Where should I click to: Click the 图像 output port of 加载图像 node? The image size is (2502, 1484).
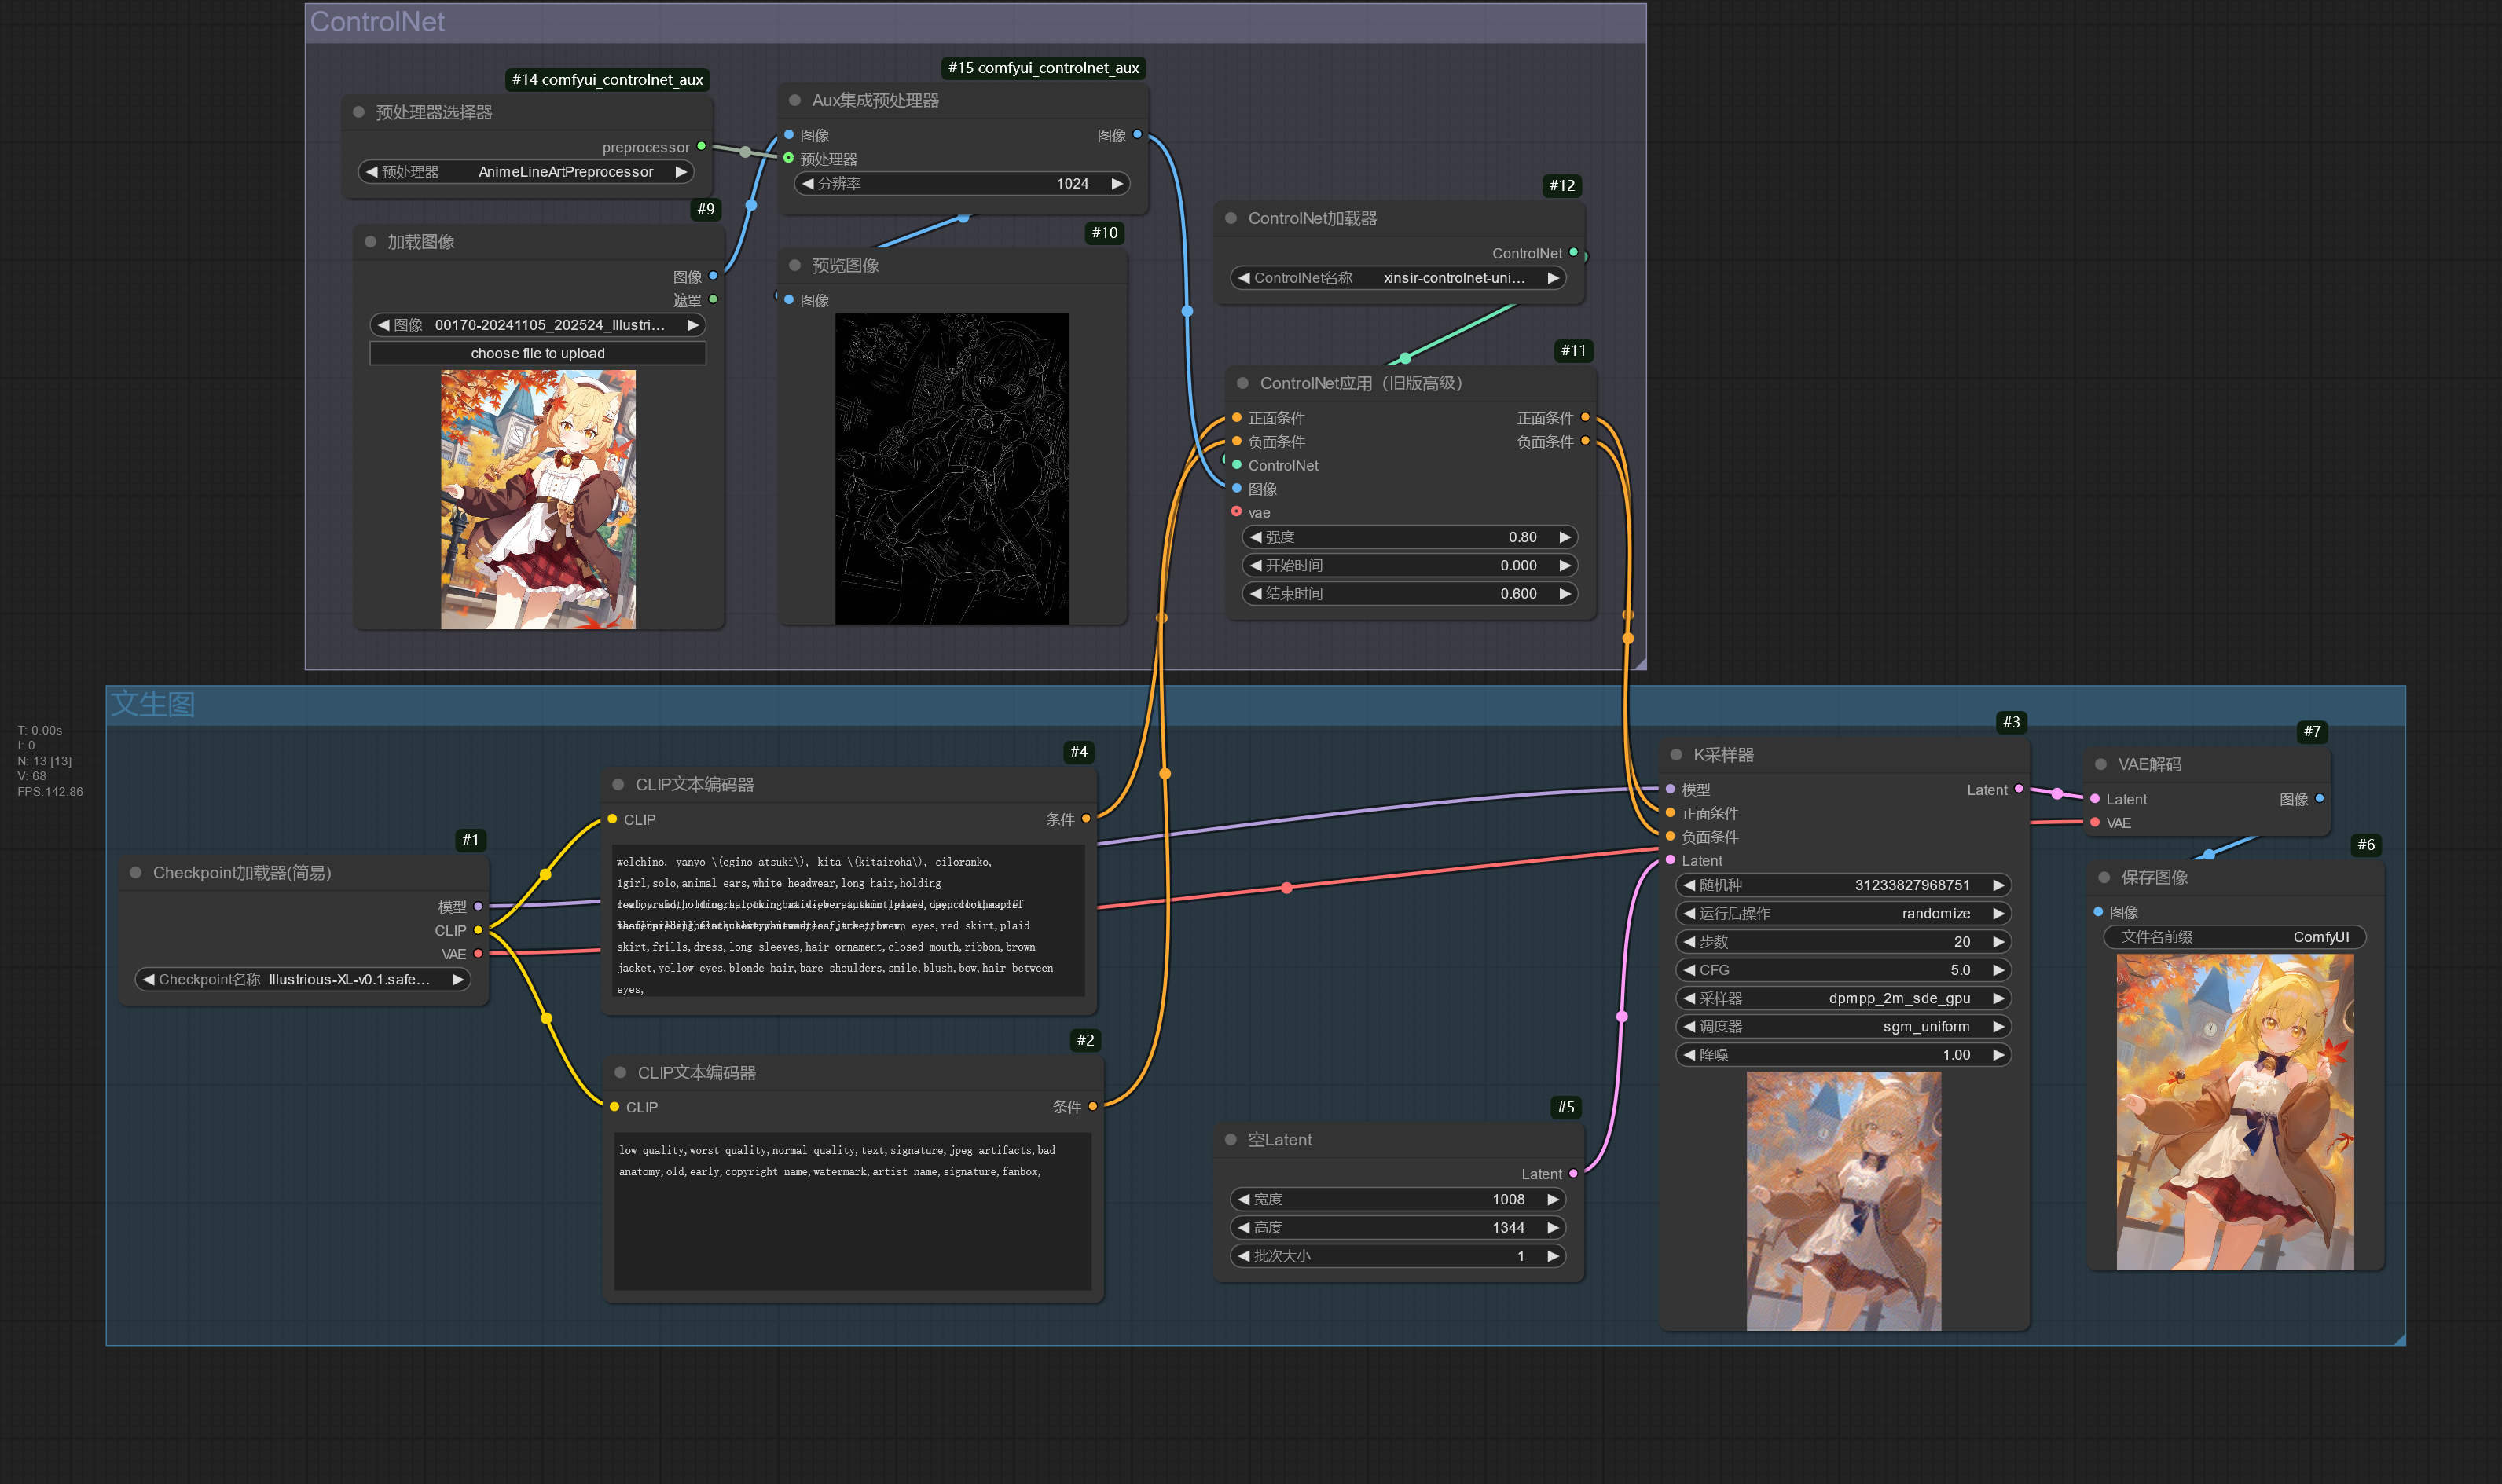tap(711, 277)
